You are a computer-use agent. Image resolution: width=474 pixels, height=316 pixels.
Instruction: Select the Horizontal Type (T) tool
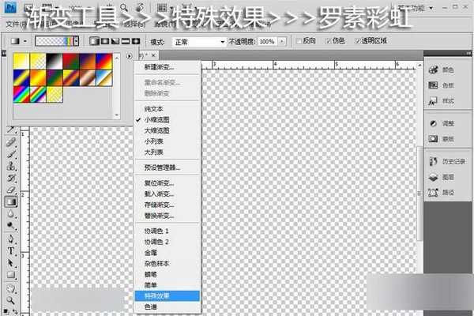(x=11, y=251)
